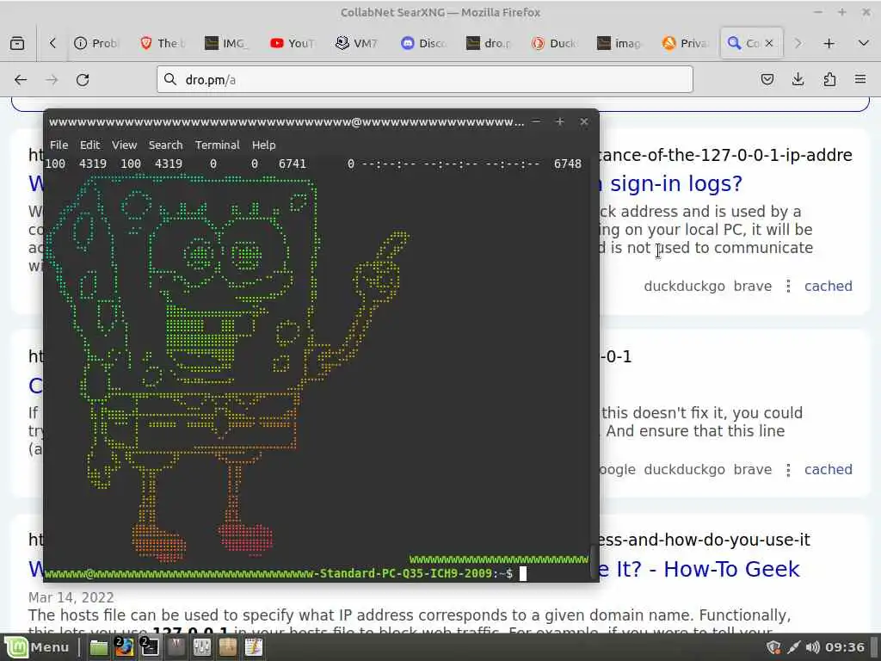Image resolution: width=881 pixels, height=661 pixels.
Task: Click 'duckduckgo' engine on second result
Action: click(684, 469)
